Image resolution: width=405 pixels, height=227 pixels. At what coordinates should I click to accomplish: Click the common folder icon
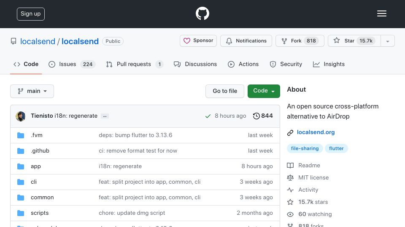(x=21, y=198)
